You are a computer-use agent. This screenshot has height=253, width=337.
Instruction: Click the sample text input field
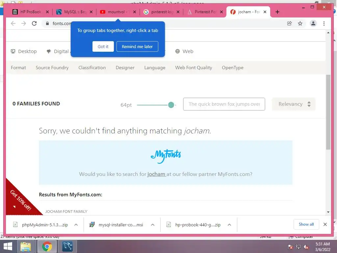[x=224, y=104]
